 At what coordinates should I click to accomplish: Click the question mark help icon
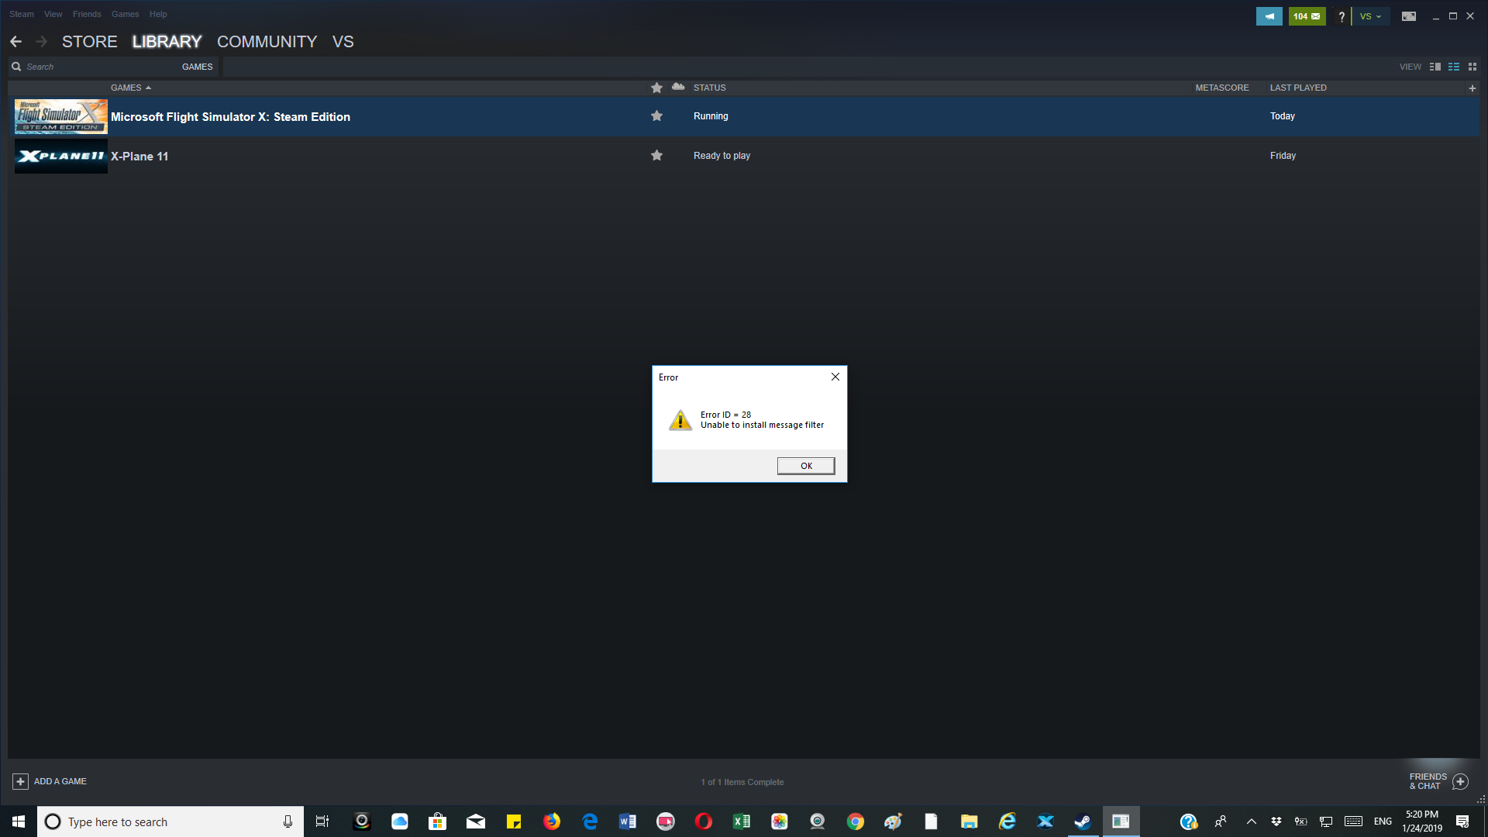(1341, 16)
